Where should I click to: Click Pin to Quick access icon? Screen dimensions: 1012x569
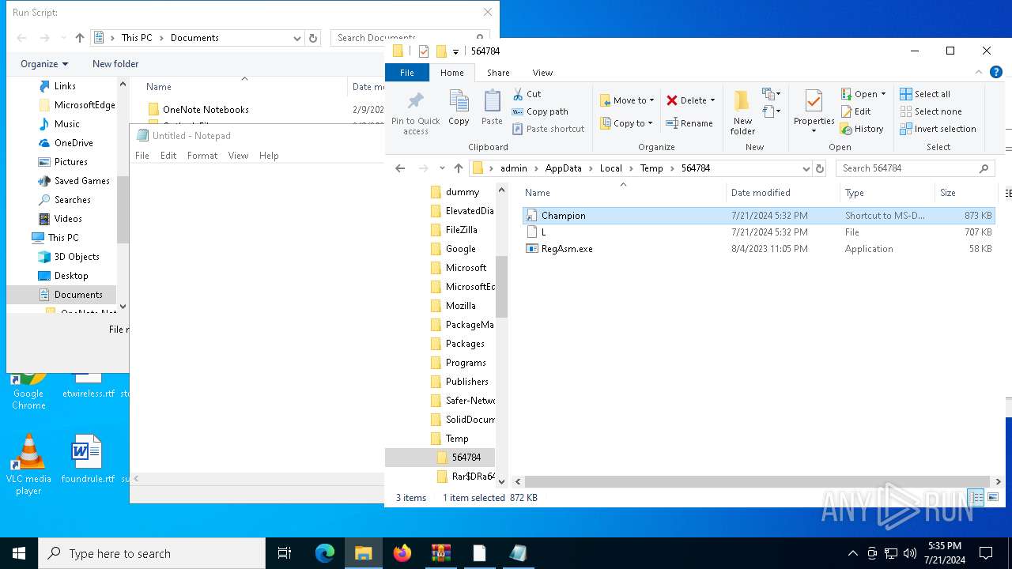point(415,112)
